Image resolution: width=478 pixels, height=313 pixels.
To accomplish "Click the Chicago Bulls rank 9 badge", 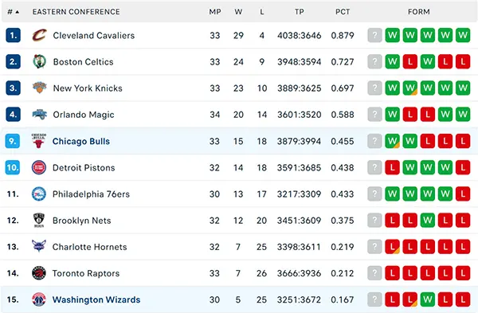I will (13, 141).
